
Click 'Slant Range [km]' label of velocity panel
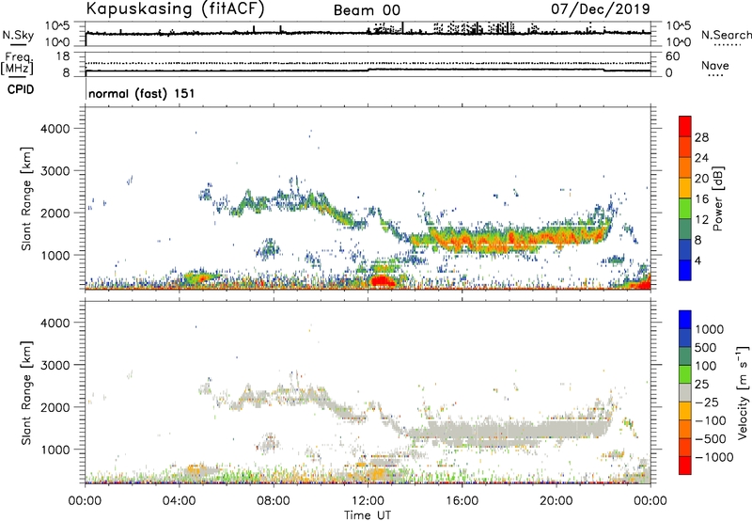(x=26, y=393)
